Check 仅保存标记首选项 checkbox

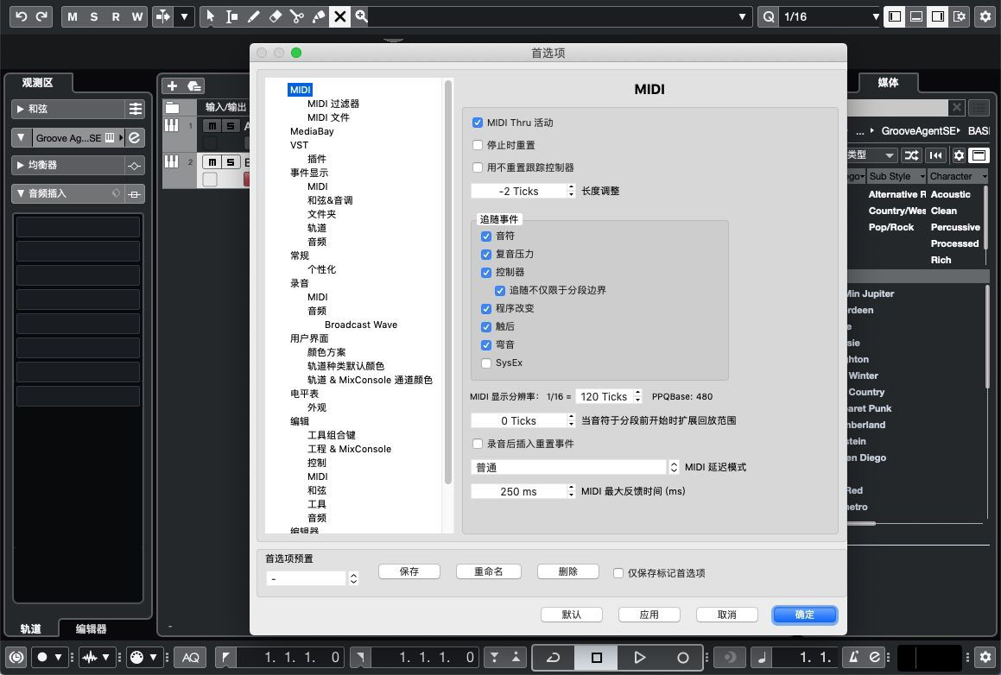(x=618, y=573)
